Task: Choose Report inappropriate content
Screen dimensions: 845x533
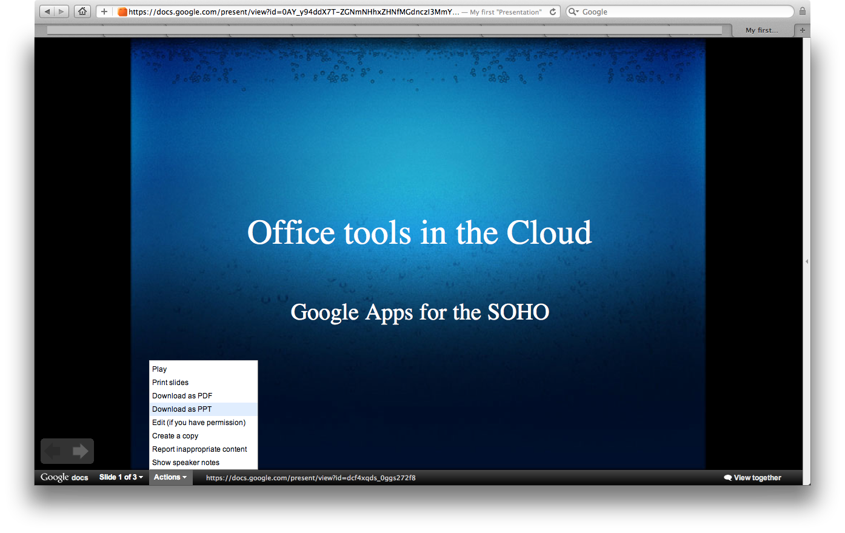Action: pos(203,449)
